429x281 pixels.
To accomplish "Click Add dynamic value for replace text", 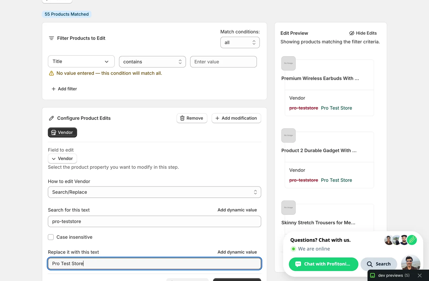I will pyautogui.click(x=237, y=252).
